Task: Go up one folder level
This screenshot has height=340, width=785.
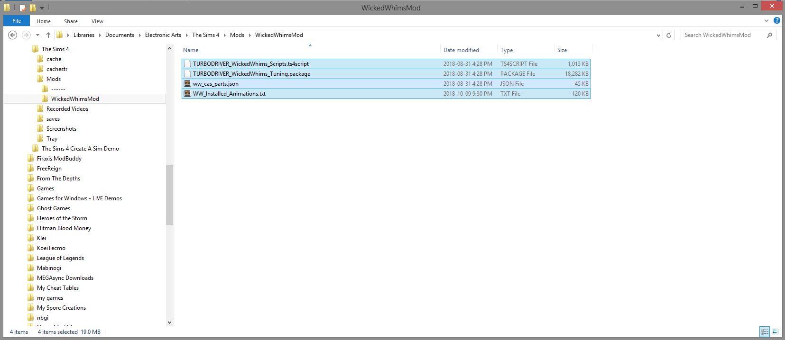Action: click(48, 35)
